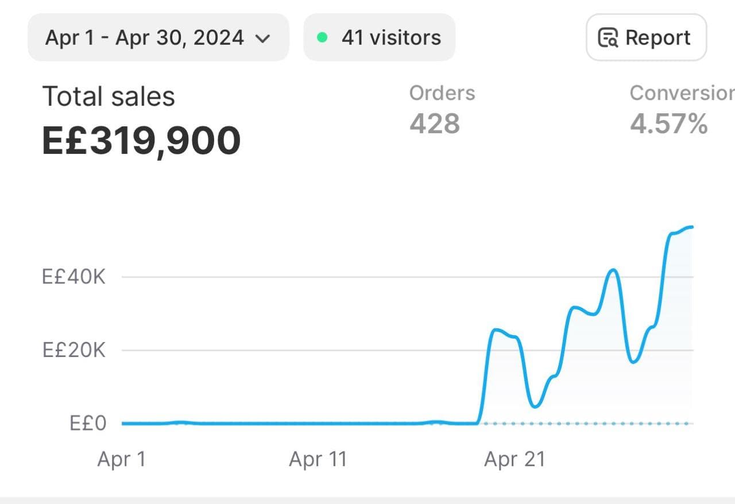Image resolution: width=735 pixels, height=504 pixels.
Task: Open the Report button
Action: [x=645, y=38]
